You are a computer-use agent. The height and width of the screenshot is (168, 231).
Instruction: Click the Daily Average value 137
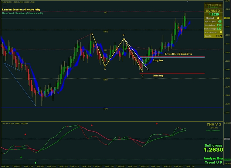click(x=219, y=29)
